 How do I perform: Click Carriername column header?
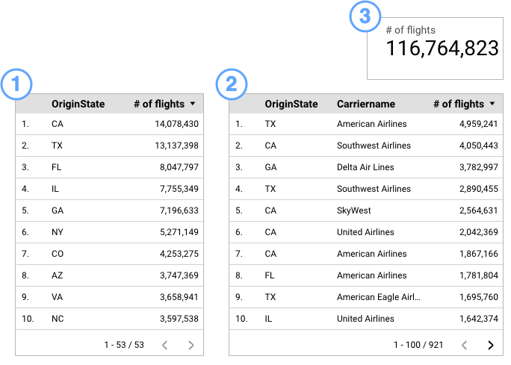(x=366, y=104)
